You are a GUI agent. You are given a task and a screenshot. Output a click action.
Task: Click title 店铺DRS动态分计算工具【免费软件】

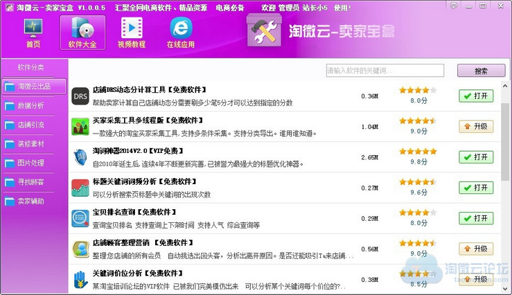(150, 90)
